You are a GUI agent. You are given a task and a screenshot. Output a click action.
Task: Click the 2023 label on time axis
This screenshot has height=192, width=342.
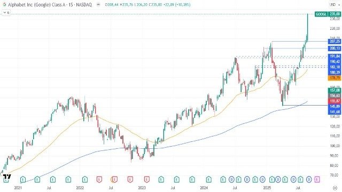pyautogui.click(x=142, y=188)
